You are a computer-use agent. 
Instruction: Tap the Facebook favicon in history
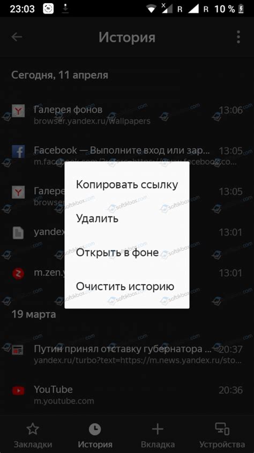click(x=18, y=152)
